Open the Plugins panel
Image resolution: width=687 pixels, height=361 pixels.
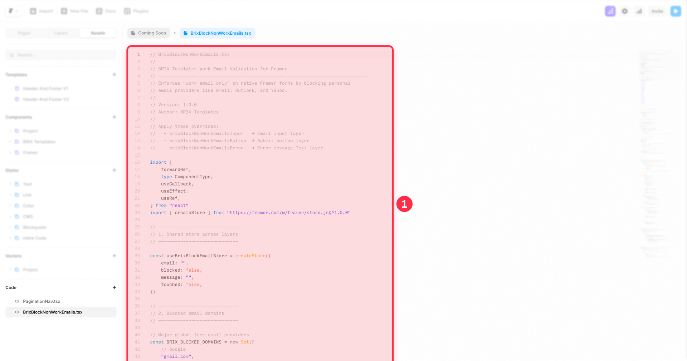[136, 11]
